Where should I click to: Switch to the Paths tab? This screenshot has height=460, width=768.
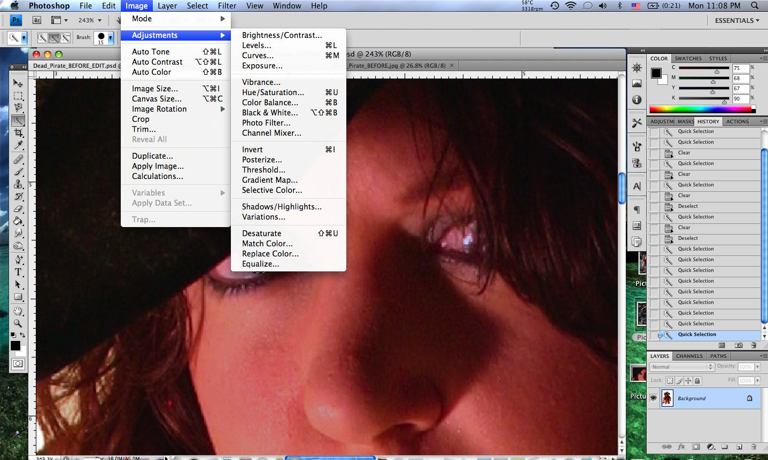[718, 356]
